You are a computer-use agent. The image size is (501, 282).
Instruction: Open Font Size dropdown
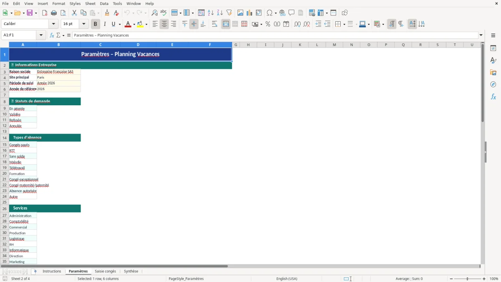(84, 24)
